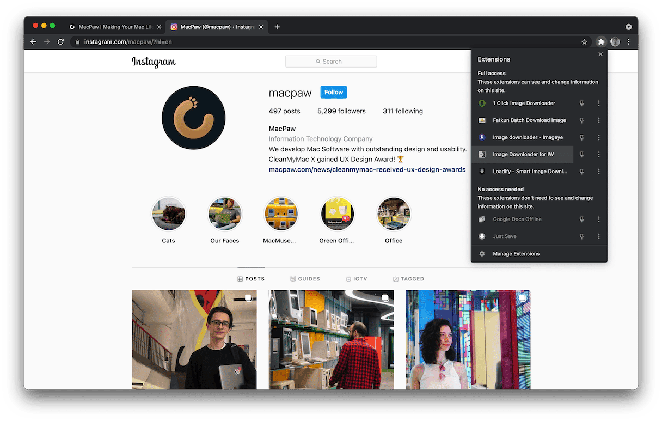Launch Fatkun Batch Download Image extension
Screen dimensions: 662x421
pyautogui.click(x=523, y=120)
